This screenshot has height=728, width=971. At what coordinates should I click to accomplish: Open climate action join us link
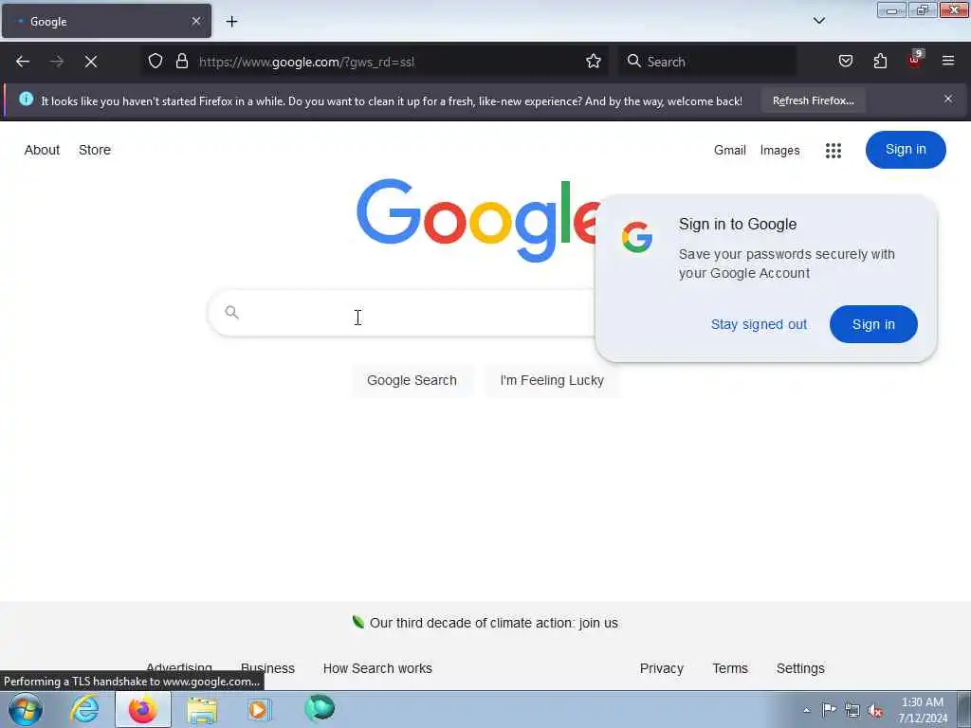coord(493,623)
